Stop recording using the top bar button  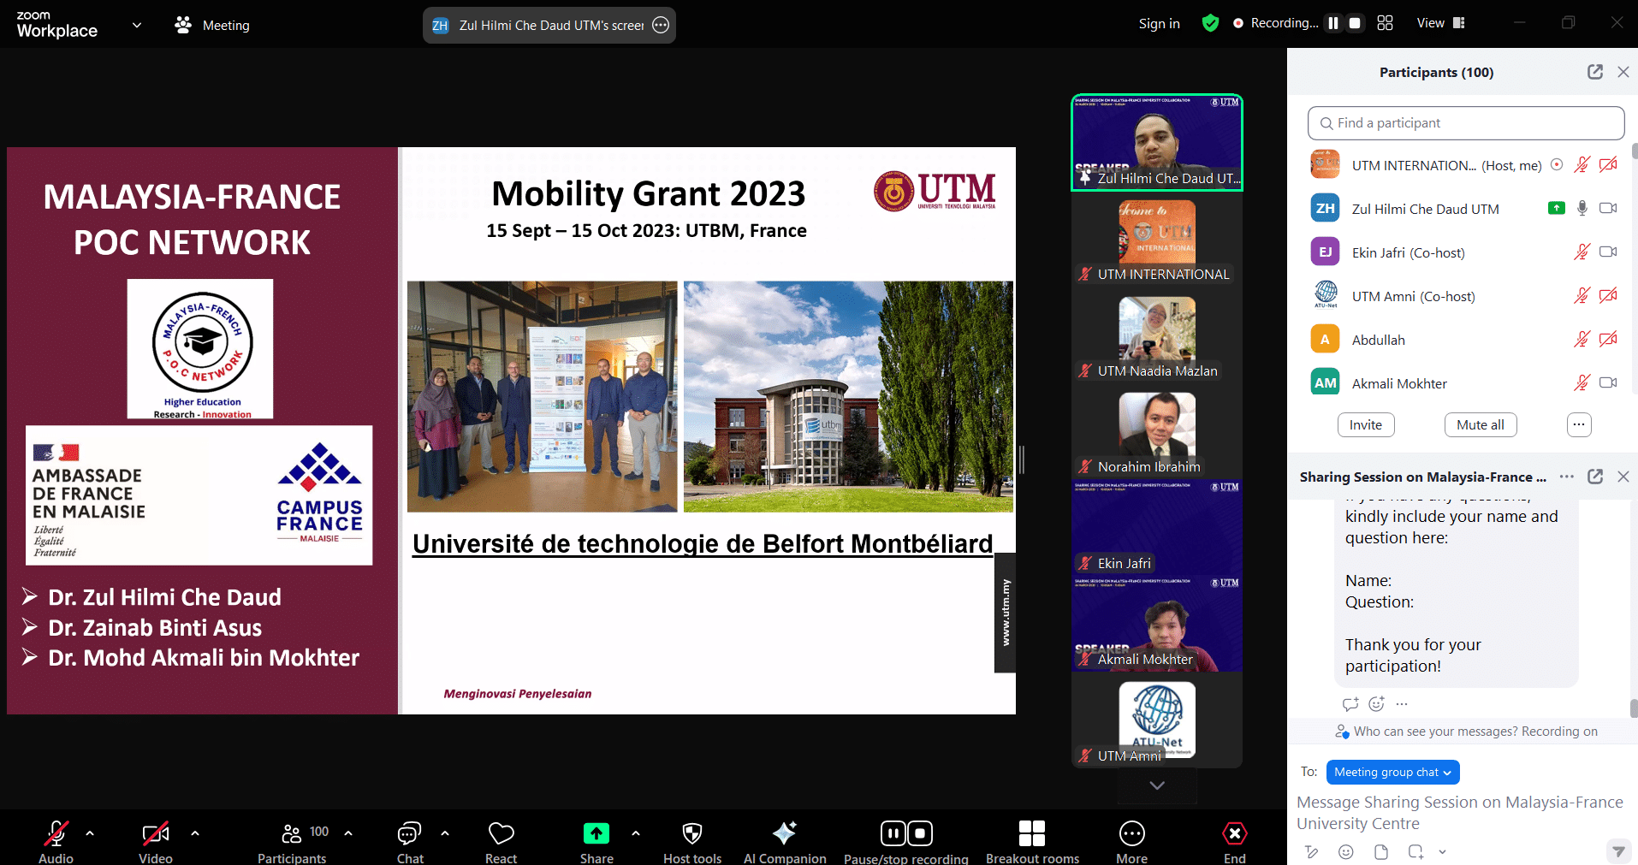point(1355,23)
